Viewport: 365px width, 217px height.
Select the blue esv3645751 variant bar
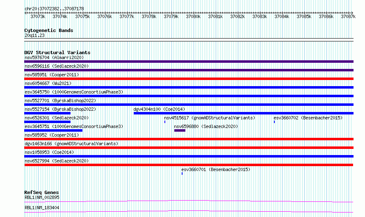pyautogui.click(x=53, y=130)
